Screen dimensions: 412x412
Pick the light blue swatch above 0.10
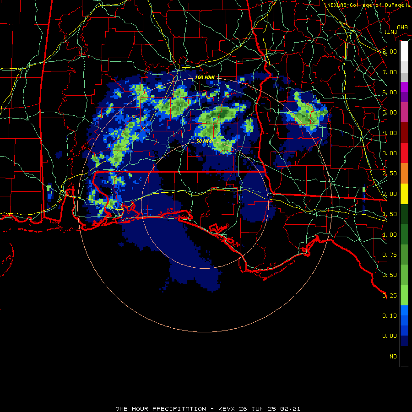(404, 310)
